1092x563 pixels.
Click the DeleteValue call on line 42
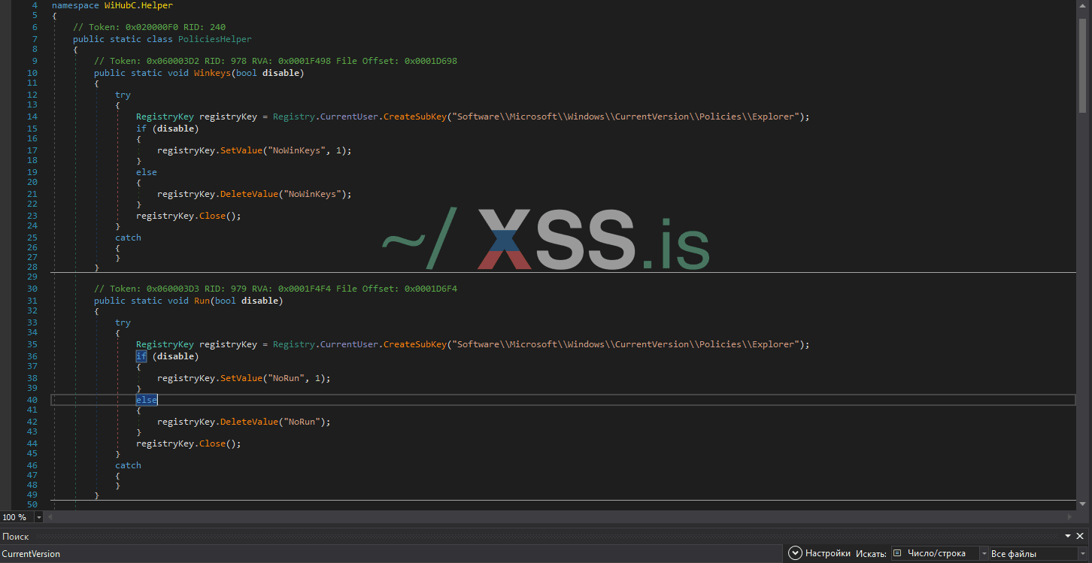tap(249, 422)
